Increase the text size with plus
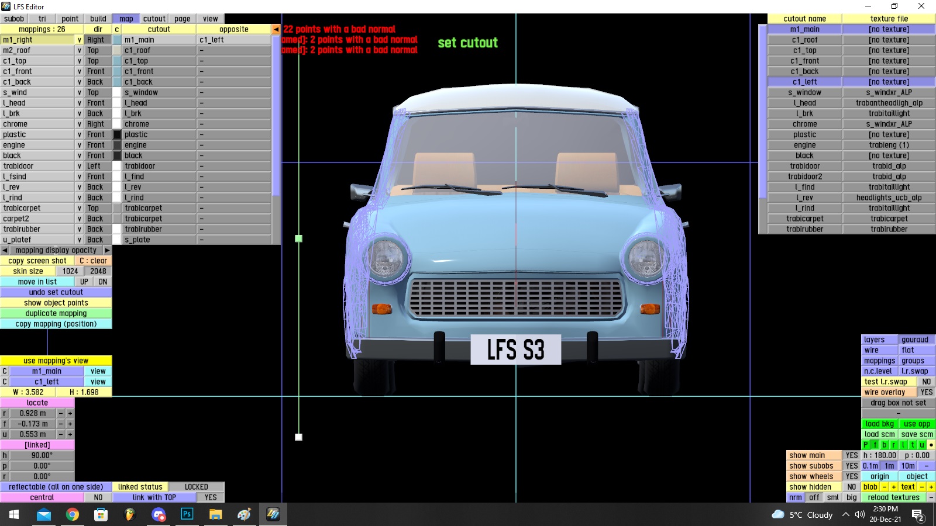The width and height of the screenshot is (936, 526). tap(931, 487)
